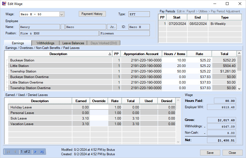The height and width of the screenshot is (158, 246).
Task: Click the Description column sort arrow
Action: 110,54
